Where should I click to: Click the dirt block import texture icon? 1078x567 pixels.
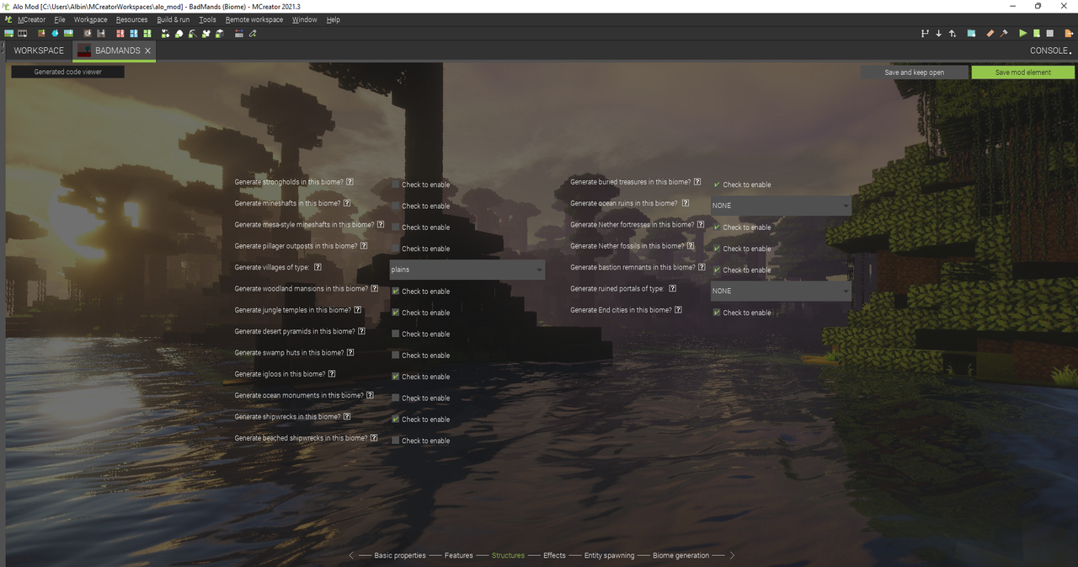click(x=41, y=34)
